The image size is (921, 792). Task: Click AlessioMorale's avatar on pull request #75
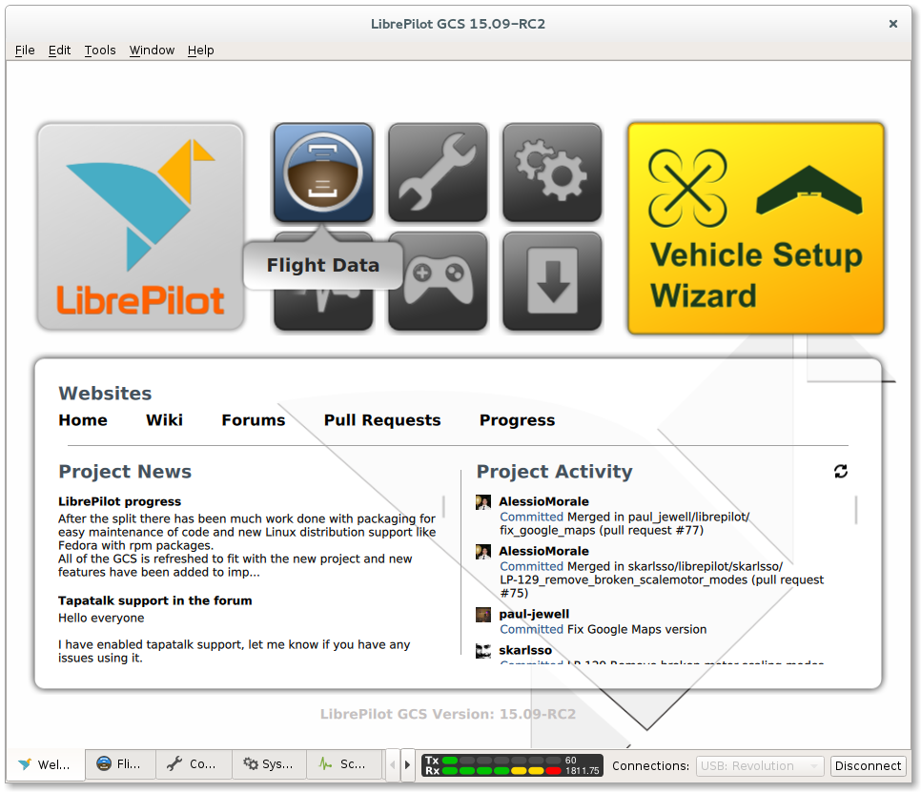click(x=482, y=551)
